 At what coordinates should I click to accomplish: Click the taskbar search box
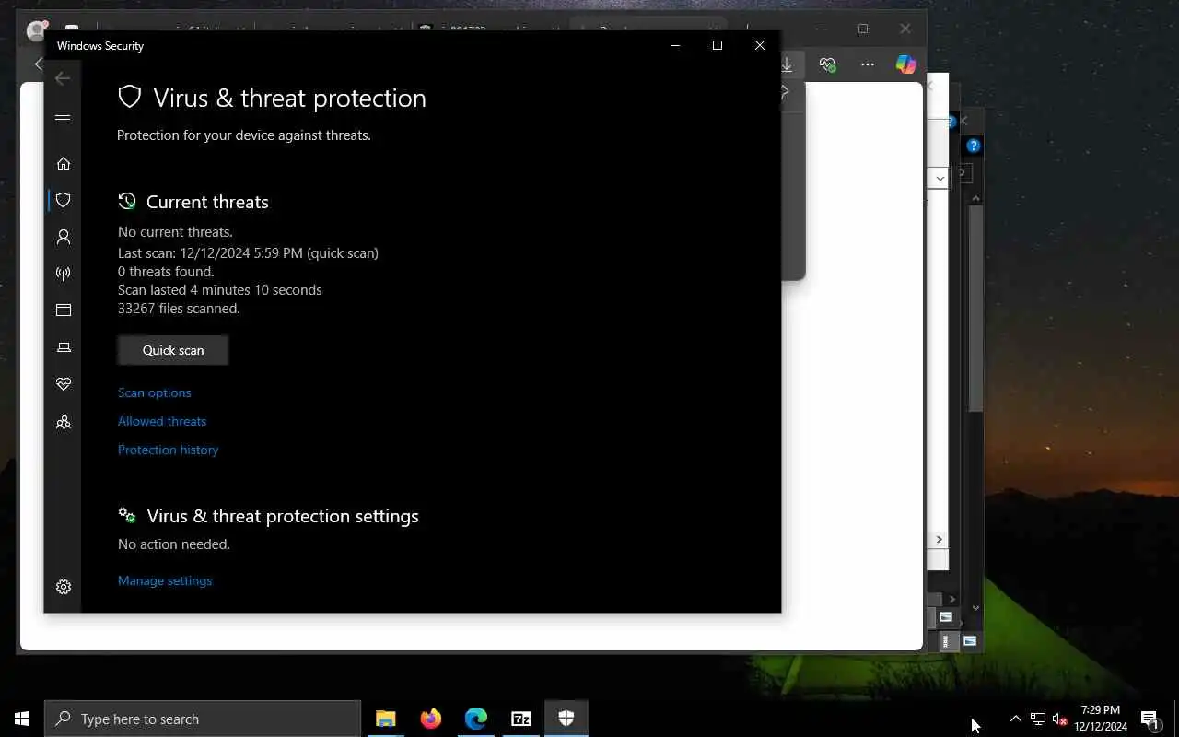point(203,719)
